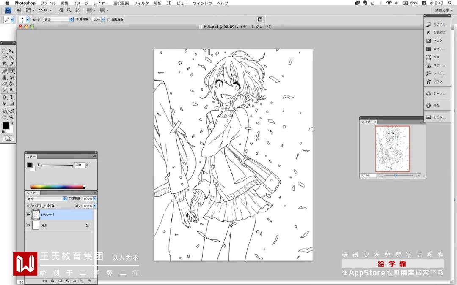Open the view extras dropdown

click(30, 10)
